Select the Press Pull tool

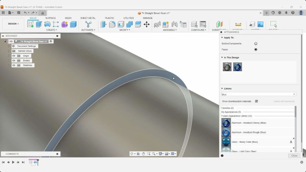104,24
